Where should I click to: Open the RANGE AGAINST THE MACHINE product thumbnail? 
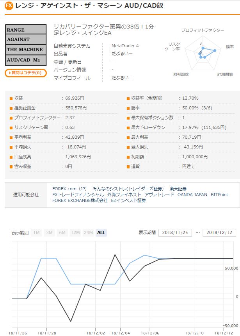click(x=26, y=45)
